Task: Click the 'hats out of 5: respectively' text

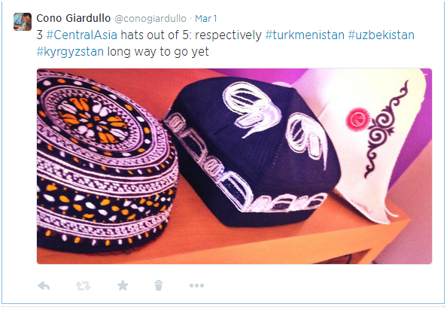Action: pyautogui.click(x=191, y=35)
